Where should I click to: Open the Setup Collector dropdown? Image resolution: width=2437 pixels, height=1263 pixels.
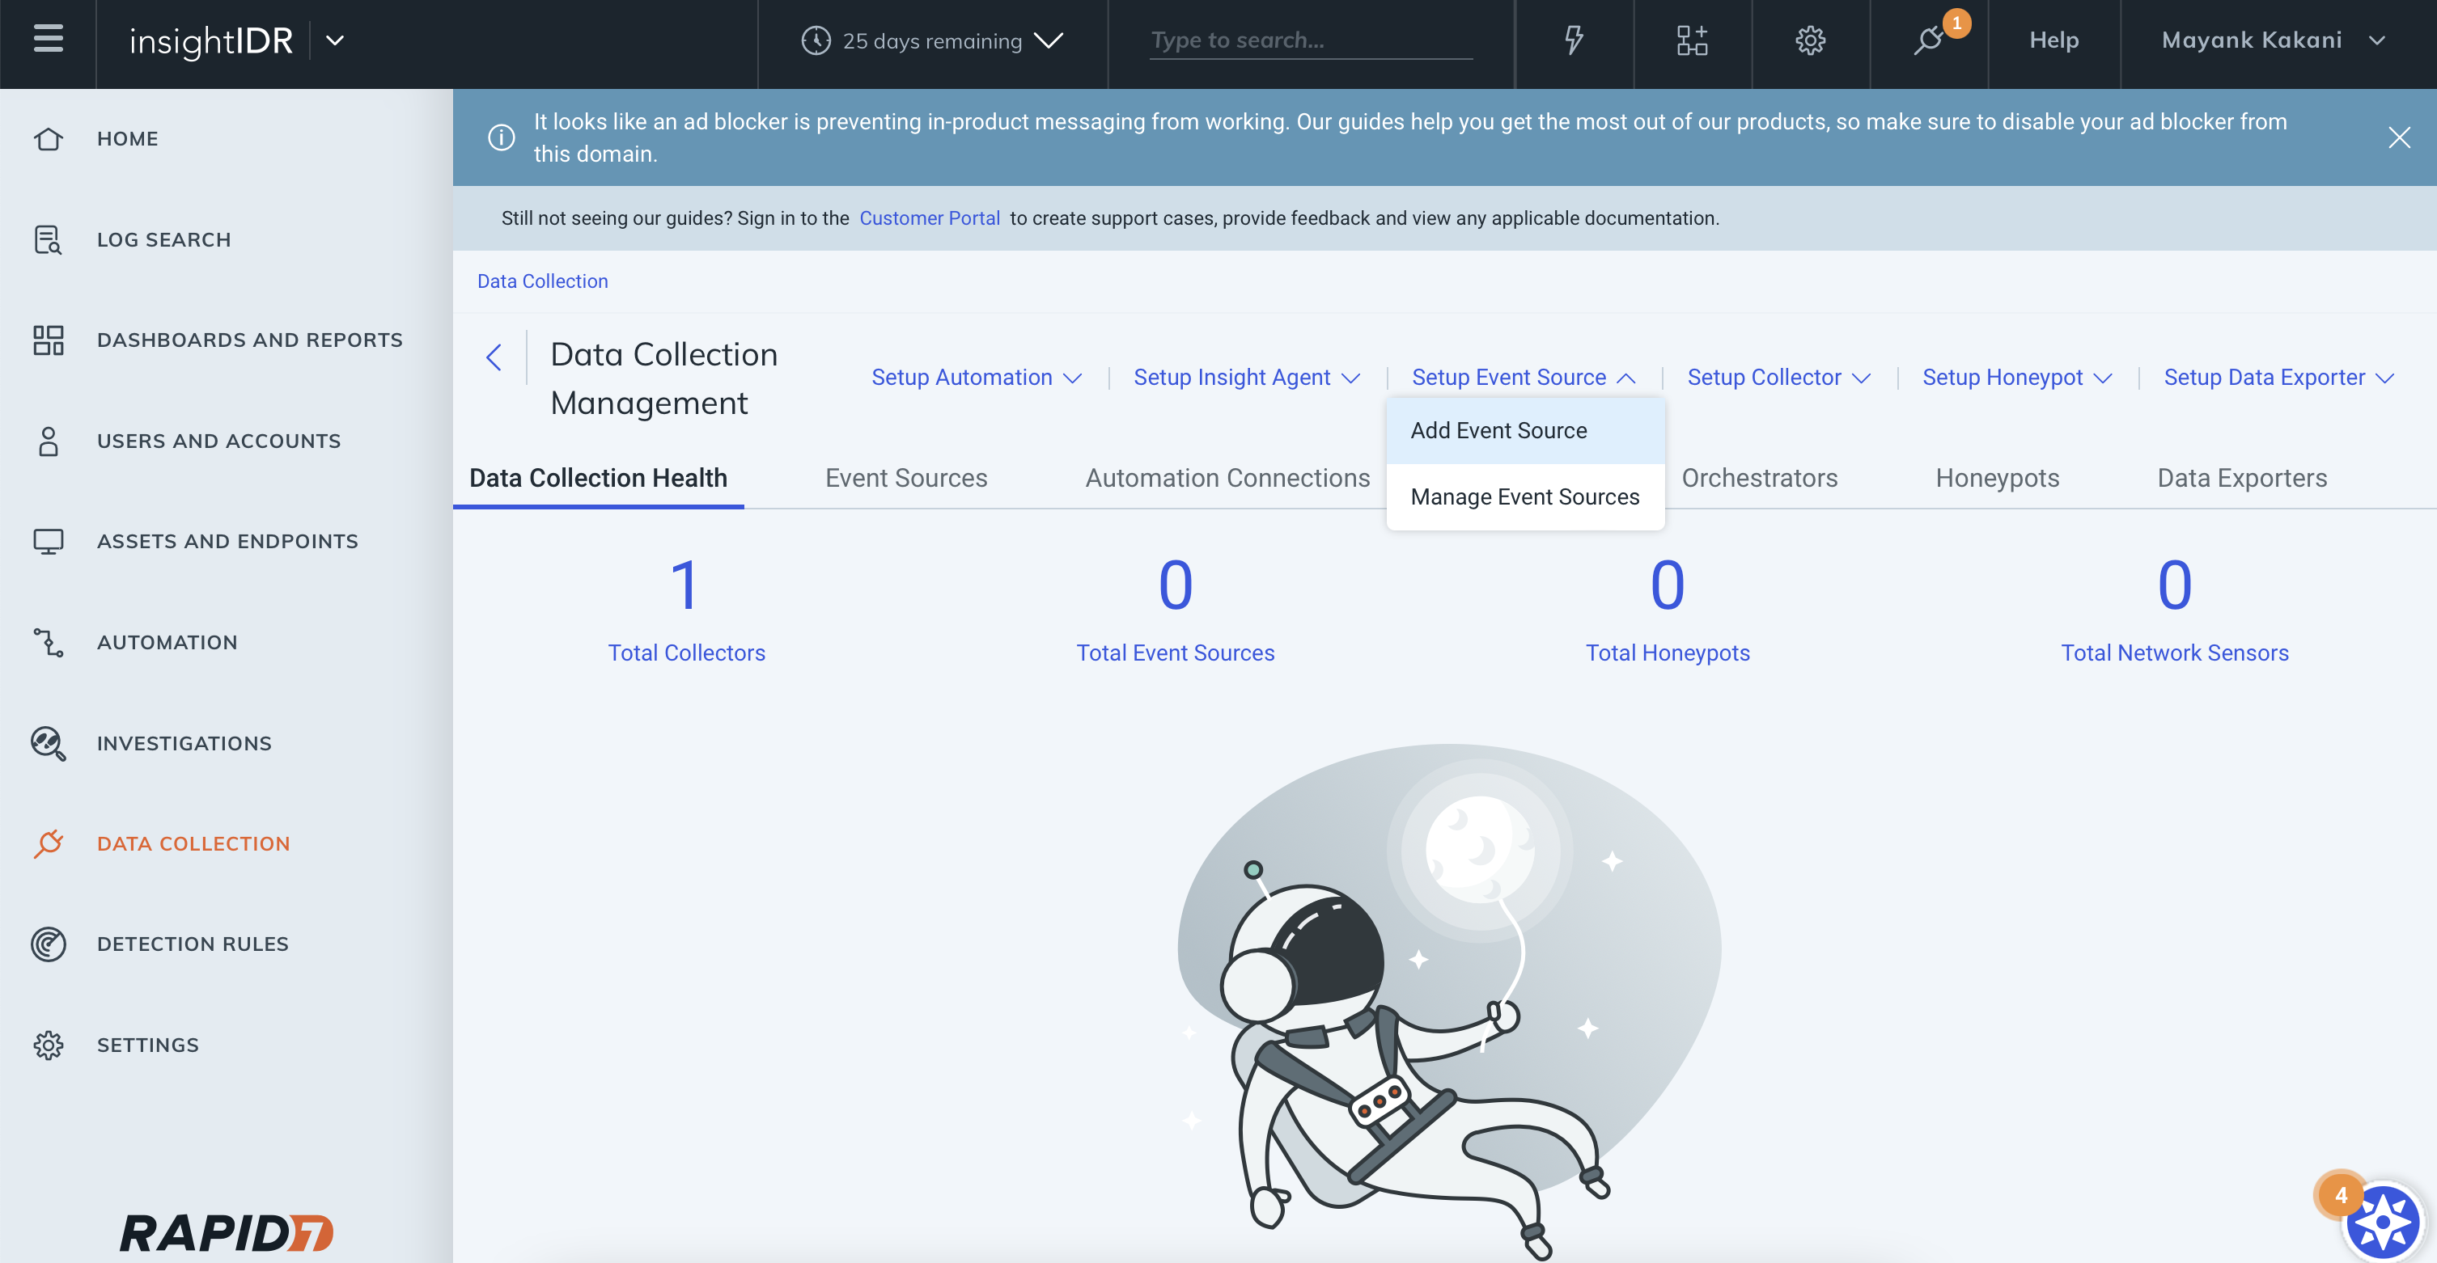(x=1777, y=376)
